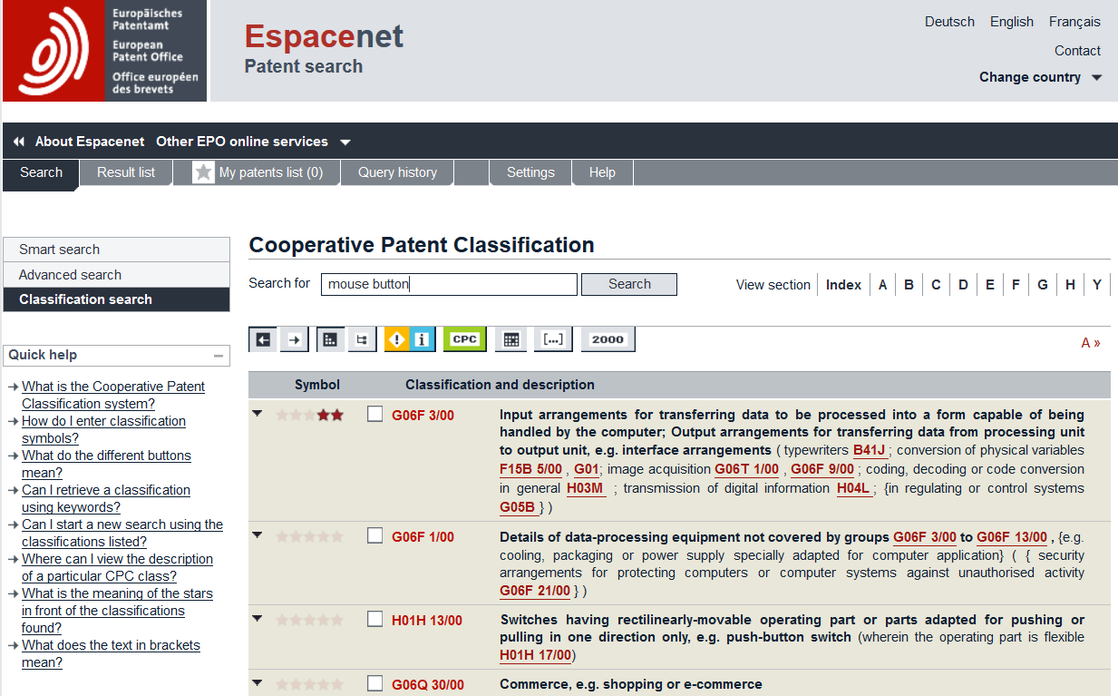Open the Help tab
This screenshot has height=696, width=1118.
(x=602, y=172)
